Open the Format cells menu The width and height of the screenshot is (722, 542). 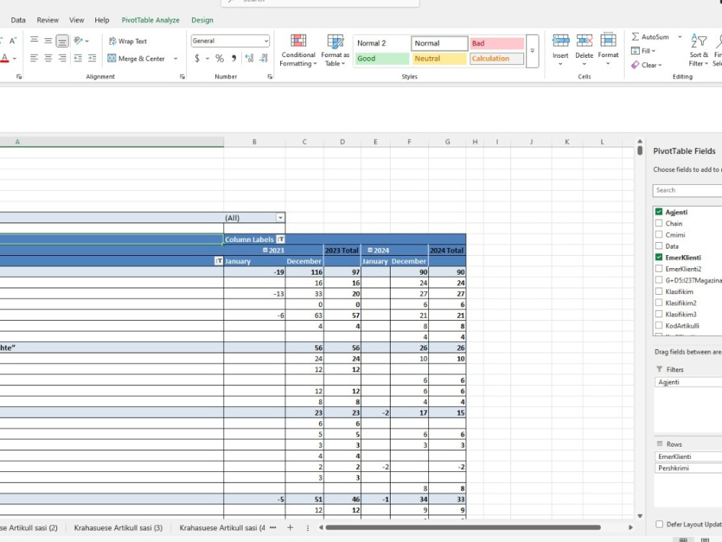(x=608, y=49)
